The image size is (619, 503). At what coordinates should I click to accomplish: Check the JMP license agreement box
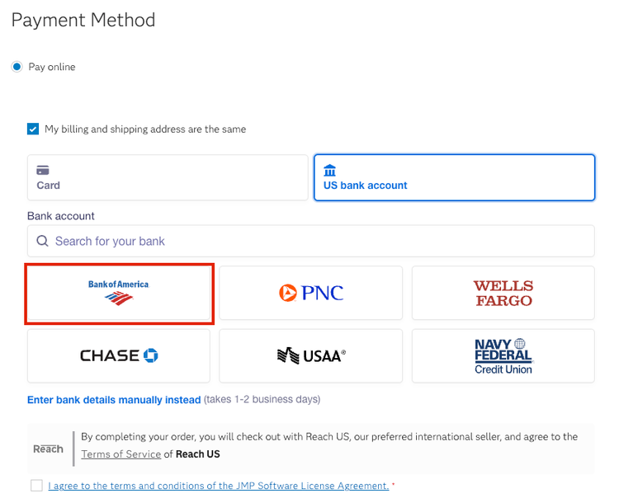coord(36,486)
